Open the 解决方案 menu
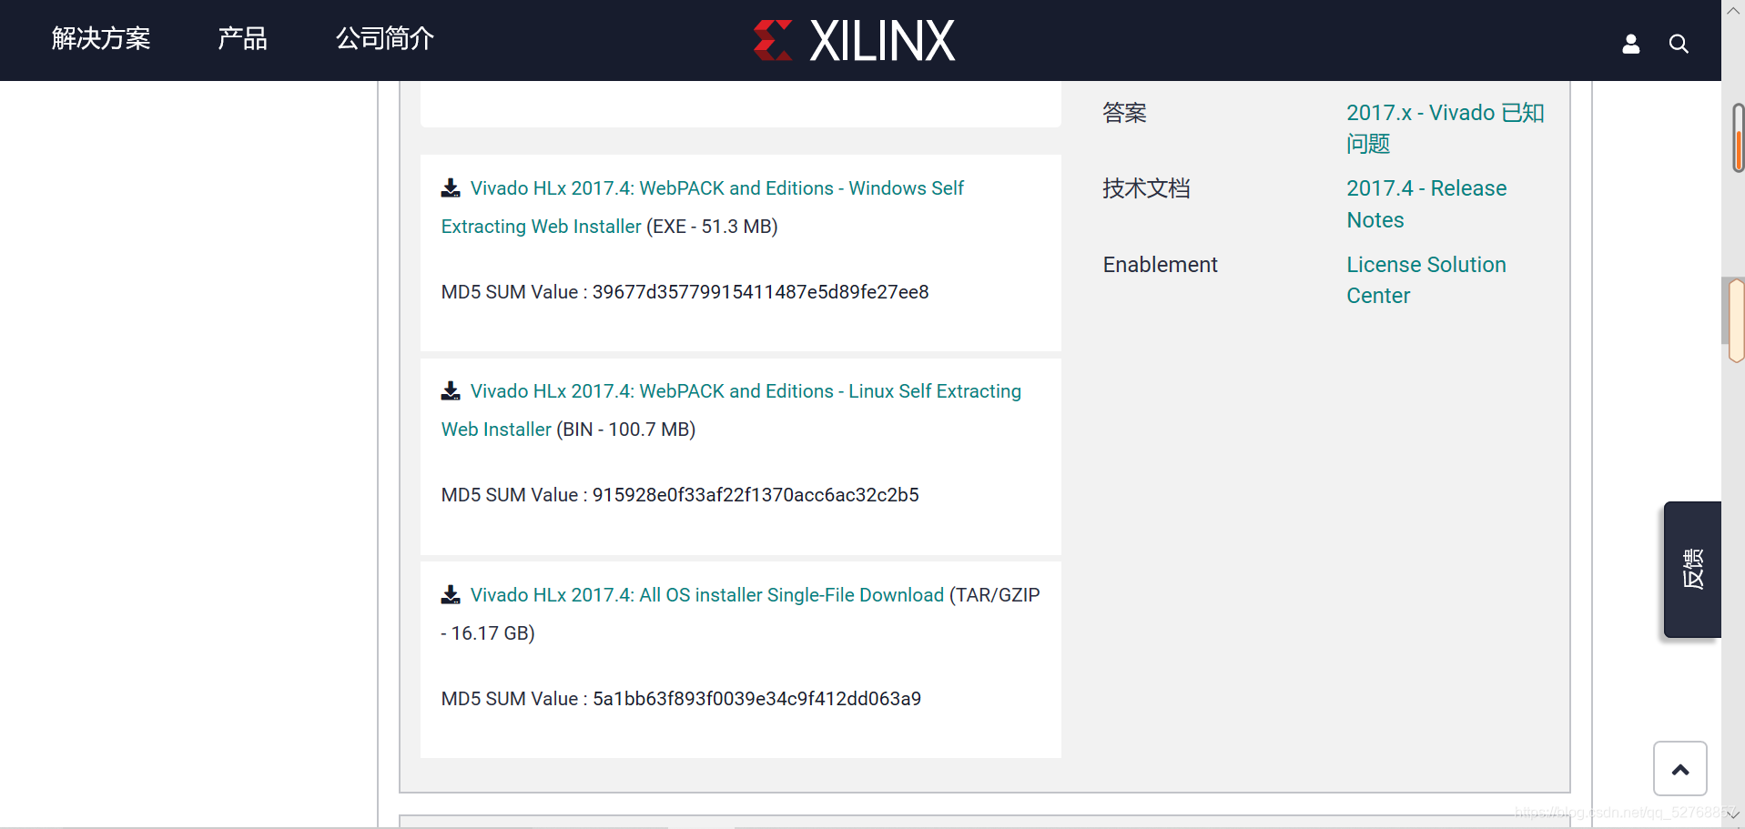The image size is (1745, 829). 101,38
